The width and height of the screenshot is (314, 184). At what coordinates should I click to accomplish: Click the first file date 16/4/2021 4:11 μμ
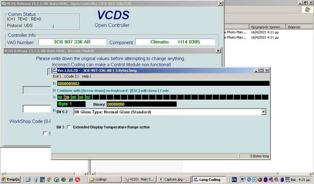coord(265,32)
